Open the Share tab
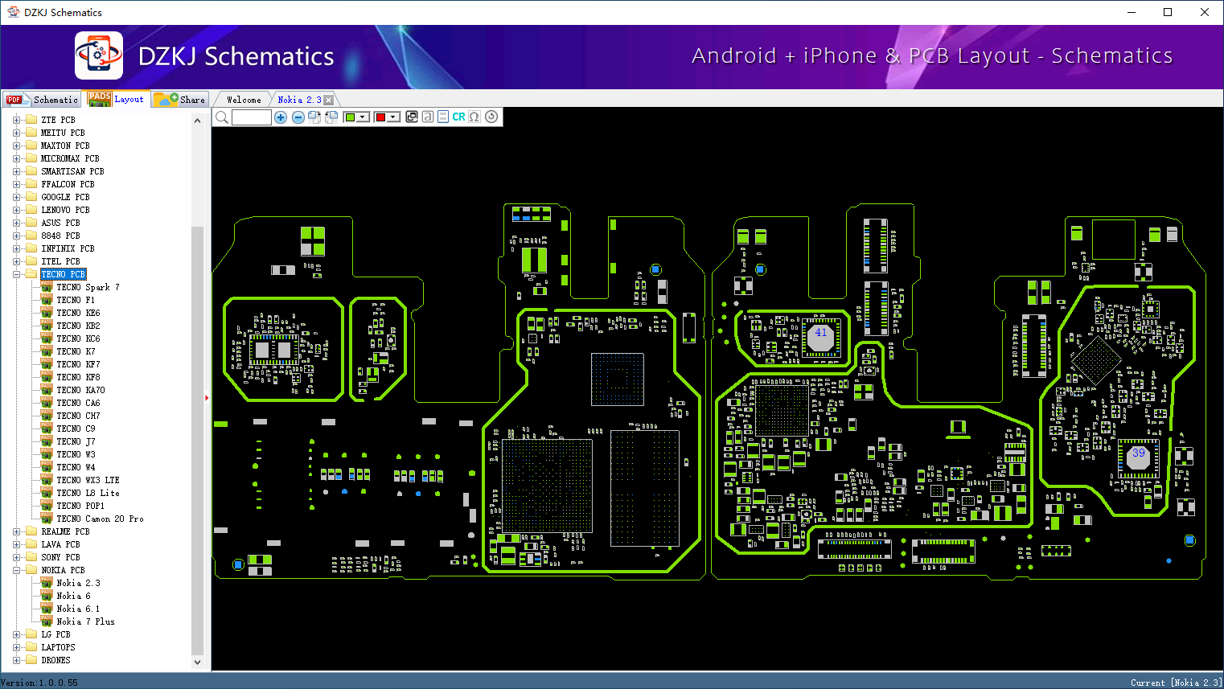1224x689 pixels. 180,100
